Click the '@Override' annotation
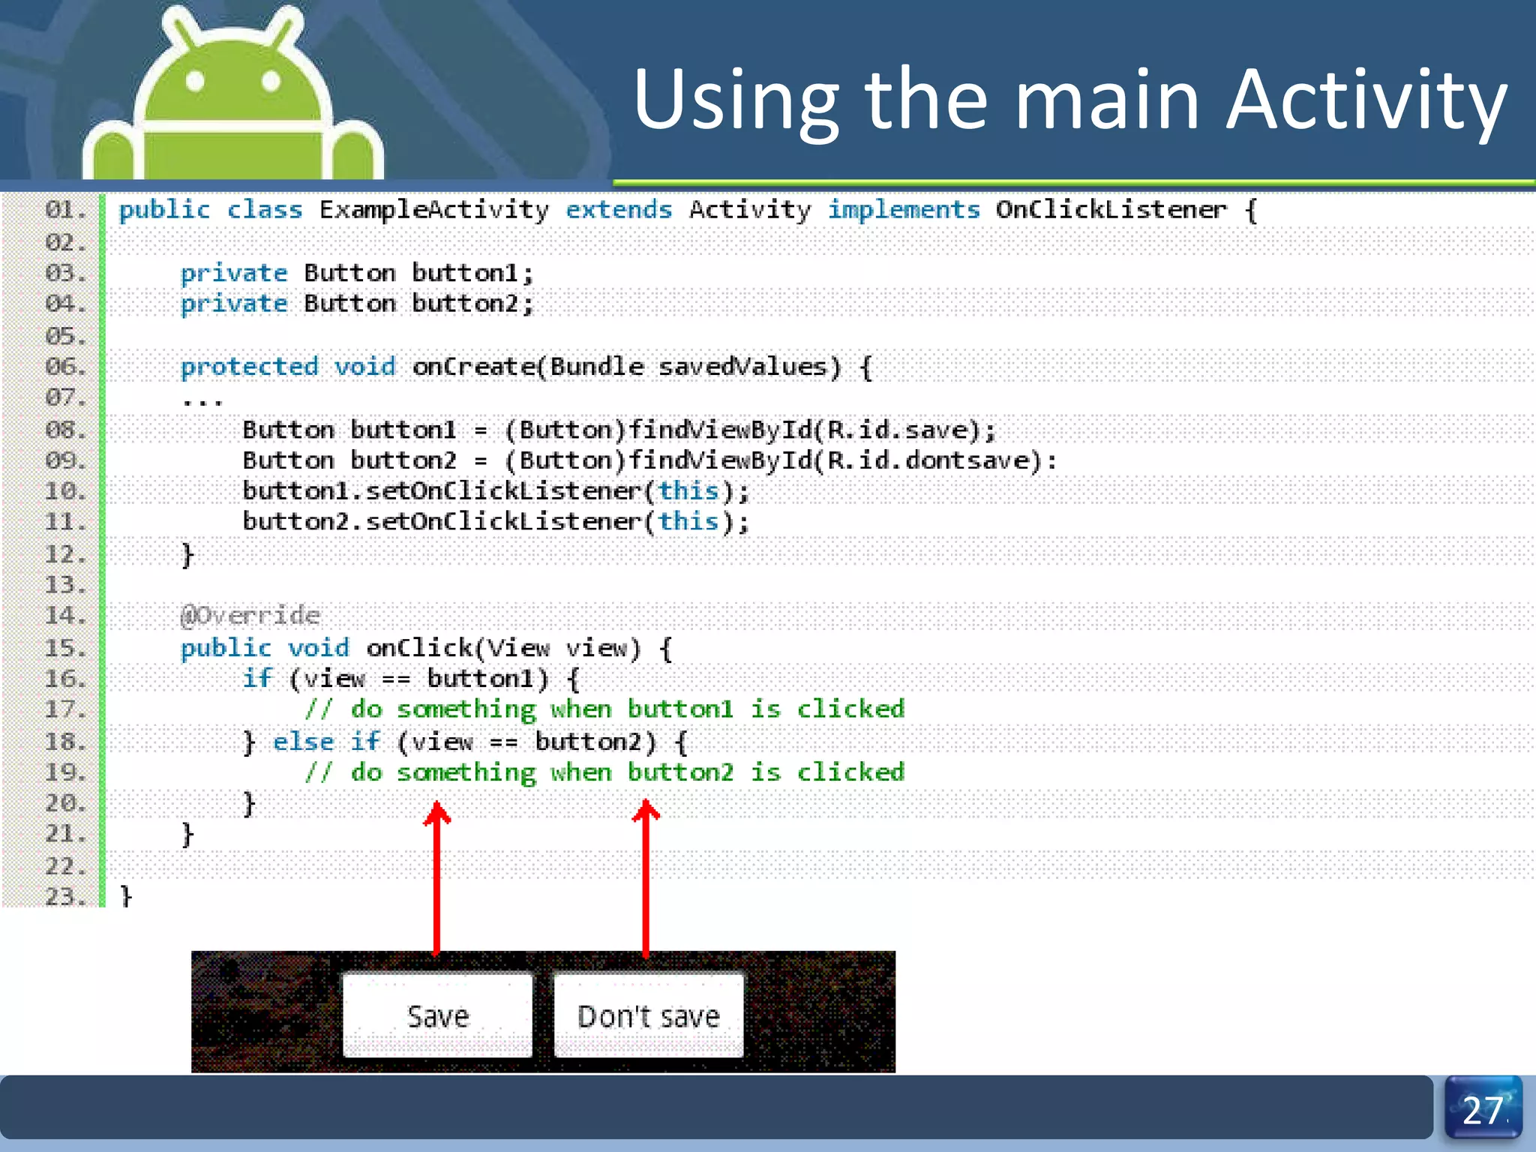 point(250,616)
